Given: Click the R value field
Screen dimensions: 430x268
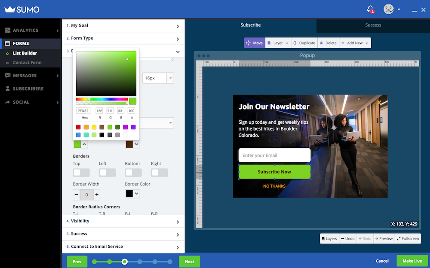Looking at the screenshot, I should click(99, 111).
